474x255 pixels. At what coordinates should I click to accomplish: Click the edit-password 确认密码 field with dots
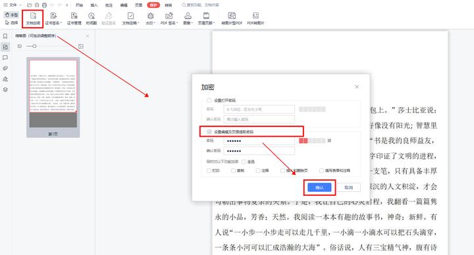259,151
